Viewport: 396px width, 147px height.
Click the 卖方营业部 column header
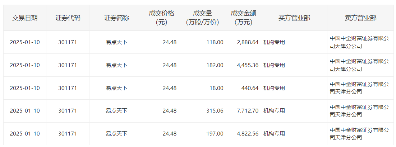pyautogui.click(x=360, y=18)
